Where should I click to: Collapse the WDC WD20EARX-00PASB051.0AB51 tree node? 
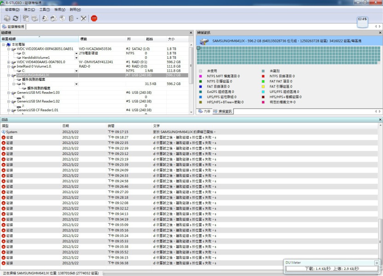coord(9,49)
